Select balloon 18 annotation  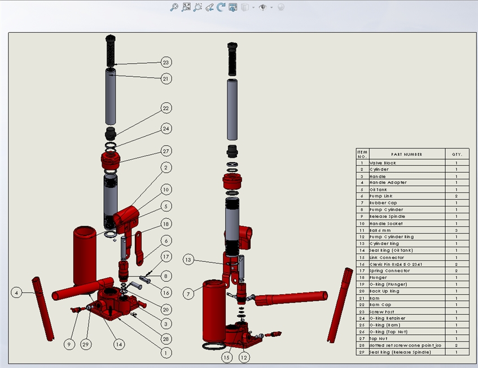click(166, 224)
